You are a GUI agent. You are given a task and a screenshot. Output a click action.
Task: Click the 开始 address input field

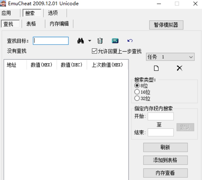161,116
